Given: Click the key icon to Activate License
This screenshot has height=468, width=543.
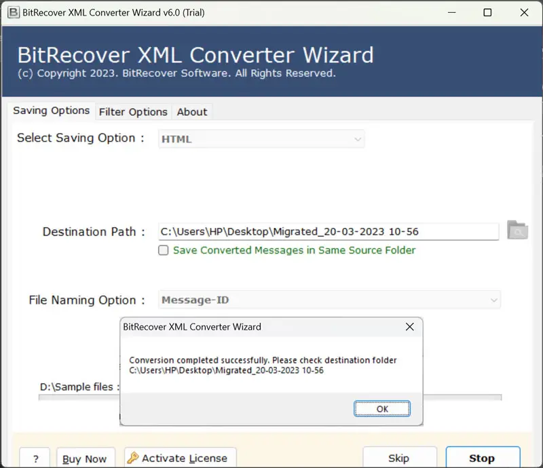Looking at the screenshot, I should coord(133,458).
